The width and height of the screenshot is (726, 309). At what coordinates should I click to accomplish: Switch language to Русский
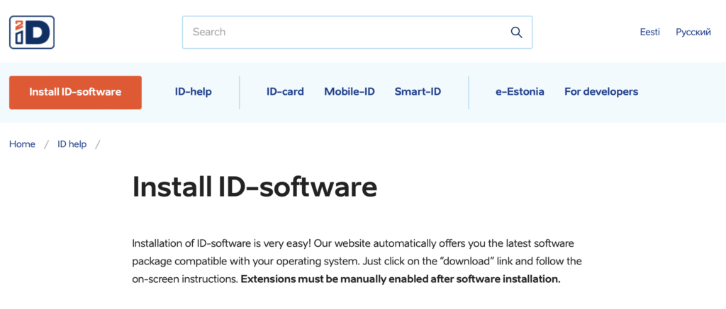(x=693, y=33)
